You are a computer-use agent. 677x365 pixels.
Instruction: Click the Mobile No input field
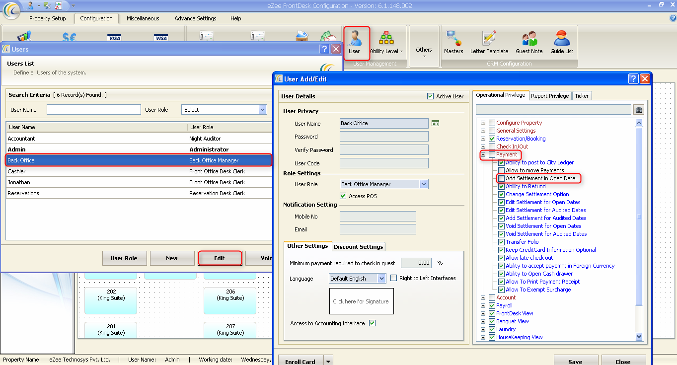377,216
